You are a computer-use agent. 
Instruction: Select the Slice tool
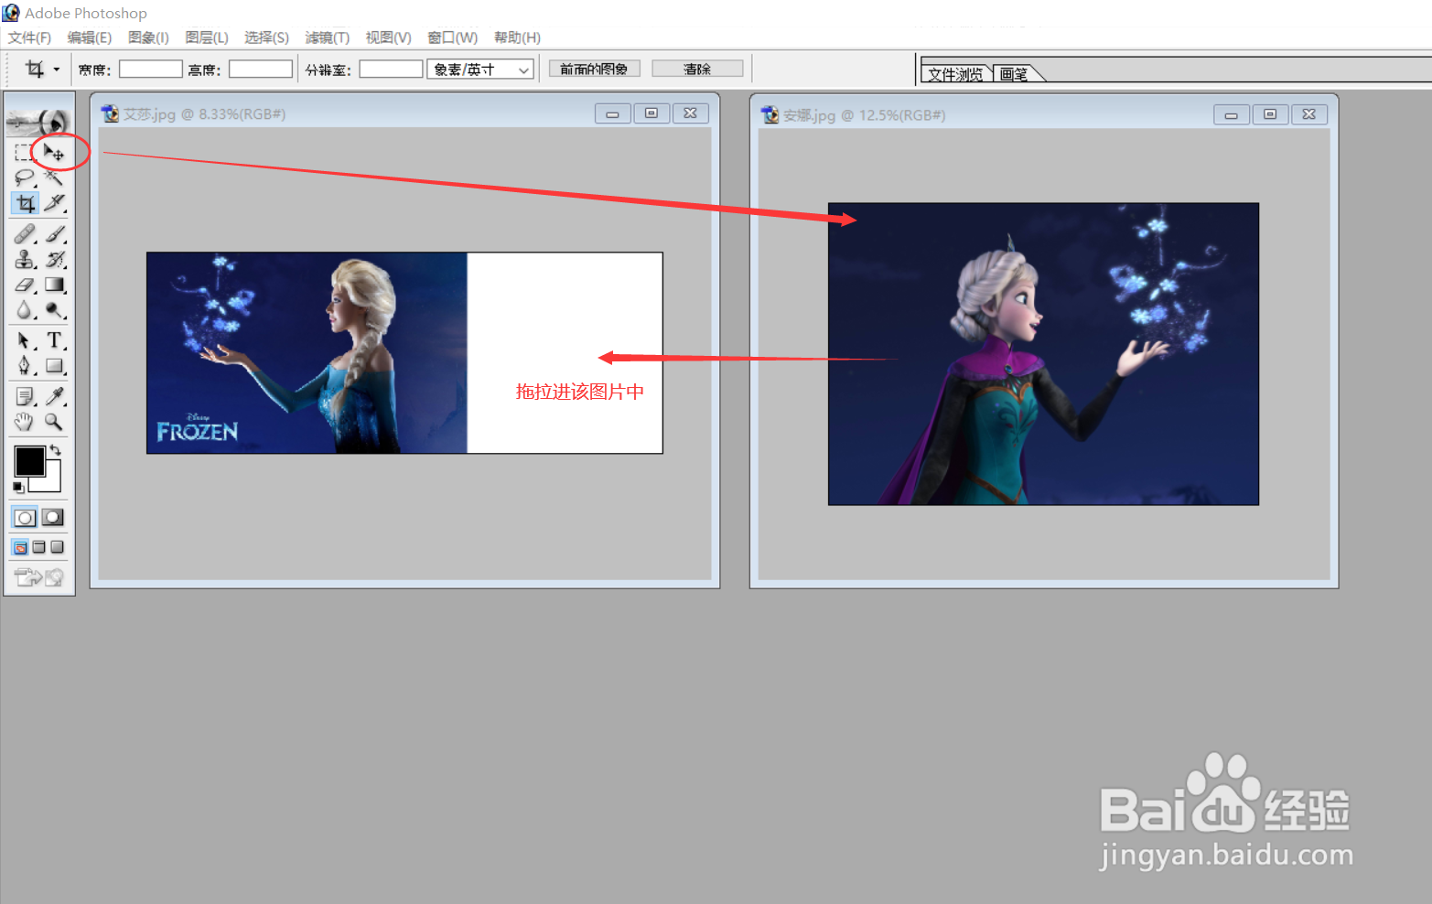coord(54,203)
